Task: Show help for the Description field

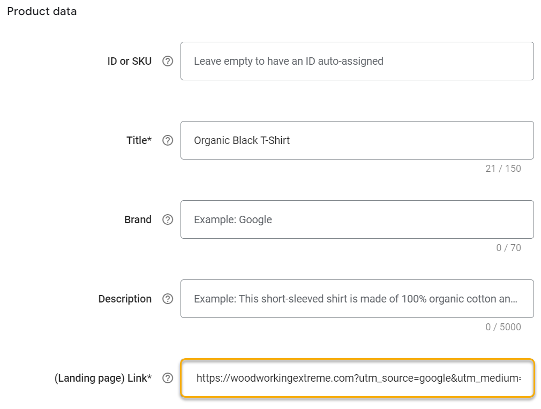Action: tap(168, 299)
